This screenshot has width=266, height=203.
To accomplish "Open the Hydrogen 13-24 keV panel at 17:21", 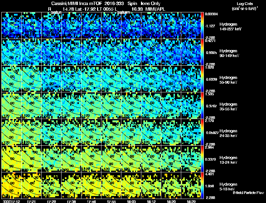I will click(31, 159).
